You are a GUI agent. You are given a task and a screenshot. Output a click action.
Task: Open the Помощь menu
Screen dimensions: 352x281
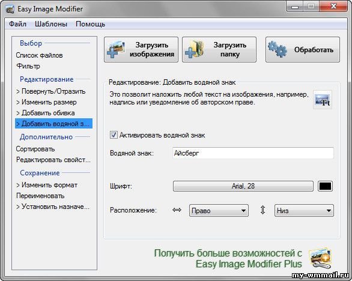90,24
